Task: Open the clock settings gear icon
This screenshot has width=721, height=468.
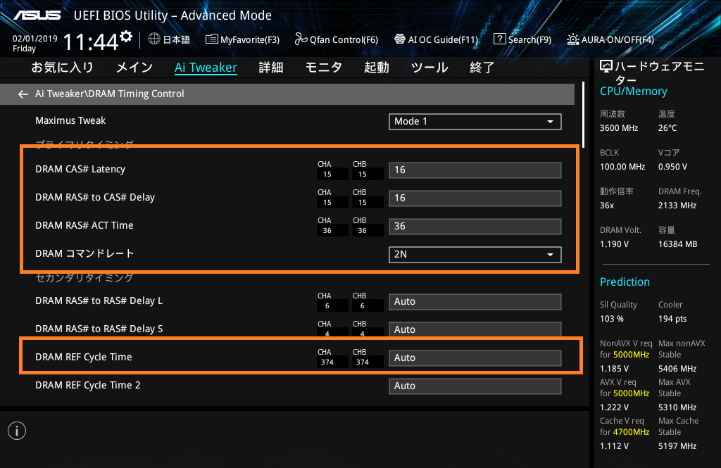Action: pyautogui.click(x=126, y=36)
